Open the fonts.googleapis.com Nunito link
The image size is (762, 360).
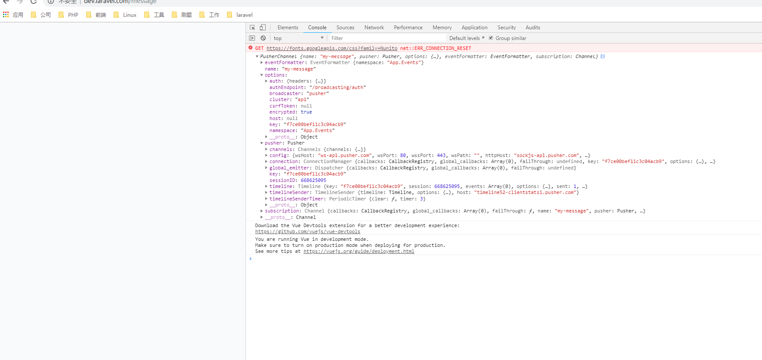pyautogui.click(x=332, y=48)
